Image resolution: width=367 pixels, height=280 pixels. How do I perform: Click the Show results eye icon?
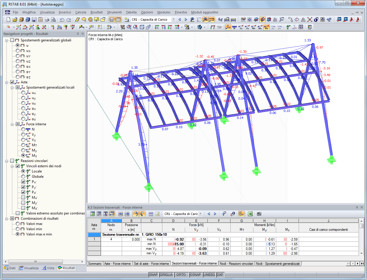coord(205,20)
